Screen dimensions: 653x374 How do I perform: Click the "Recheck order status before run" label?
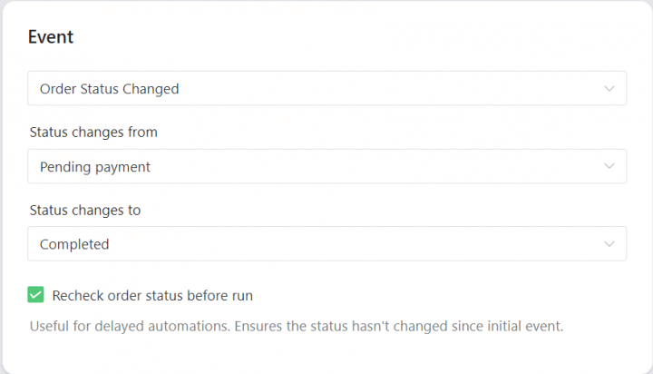coord(152,295)
